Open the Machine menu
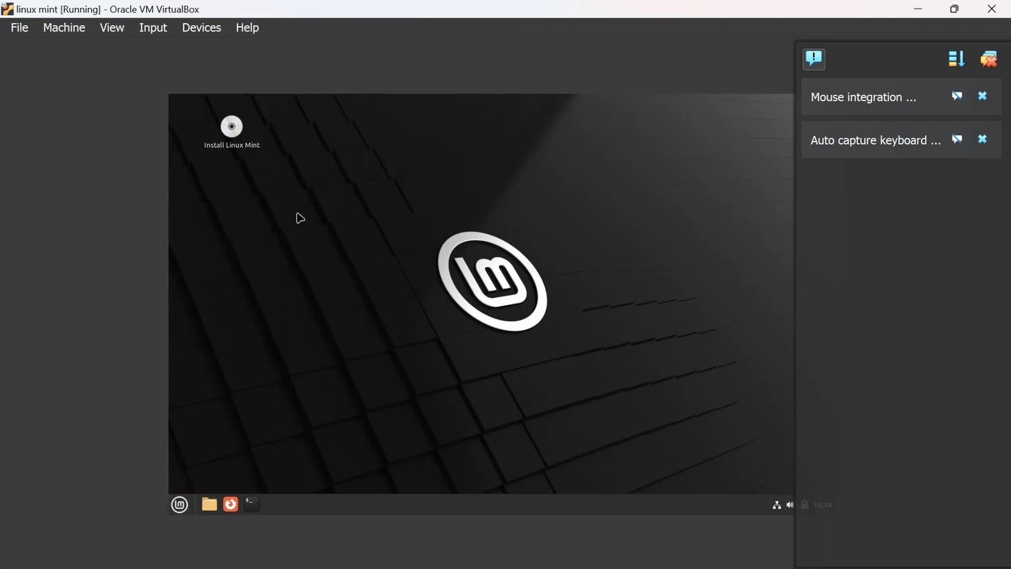The image size is (1011, 569). coord(64,28)
